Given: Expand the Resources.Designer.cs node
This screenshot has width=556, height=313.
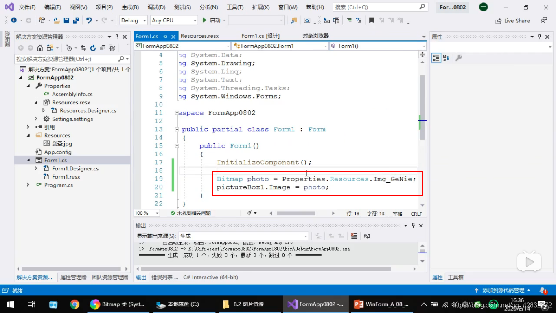Looking at the screenshot, I should tap(44, 111).
